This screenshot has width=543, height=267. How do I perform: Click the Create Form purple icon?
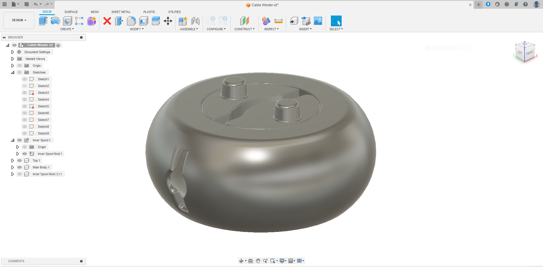(x=92, y=21)
